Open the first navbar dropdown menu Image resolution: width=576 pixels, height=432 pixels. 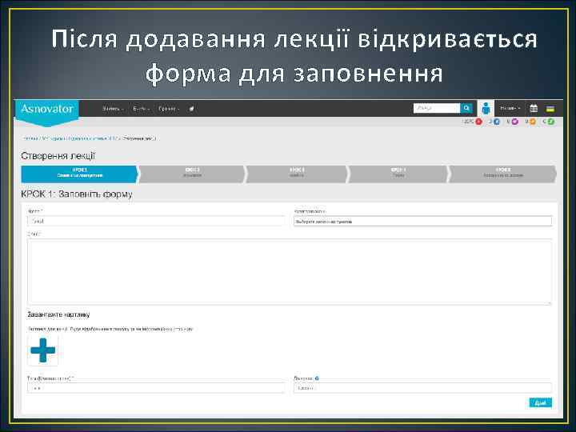click(113, 109)
